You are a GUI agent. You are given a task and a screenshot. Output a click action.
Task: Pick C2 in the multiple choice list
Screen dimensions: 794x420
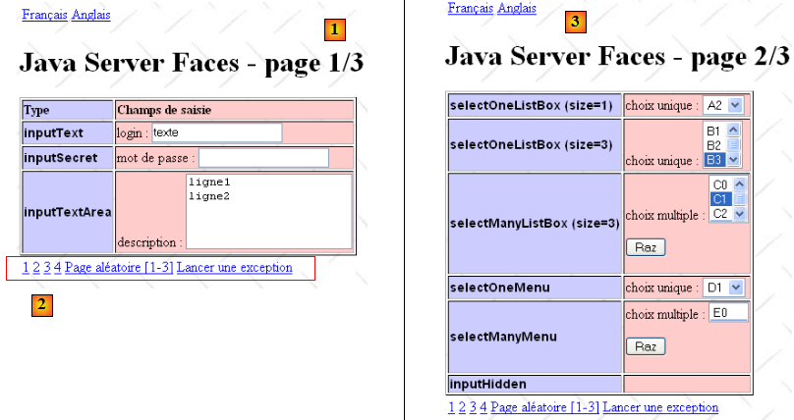pyautogui.click(x=719, y=213)
